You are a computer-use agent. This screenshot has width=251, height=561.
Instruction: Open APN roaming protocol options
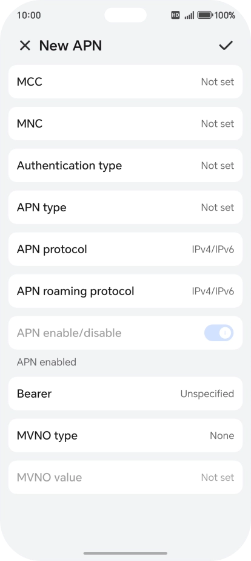pos(125,291)
